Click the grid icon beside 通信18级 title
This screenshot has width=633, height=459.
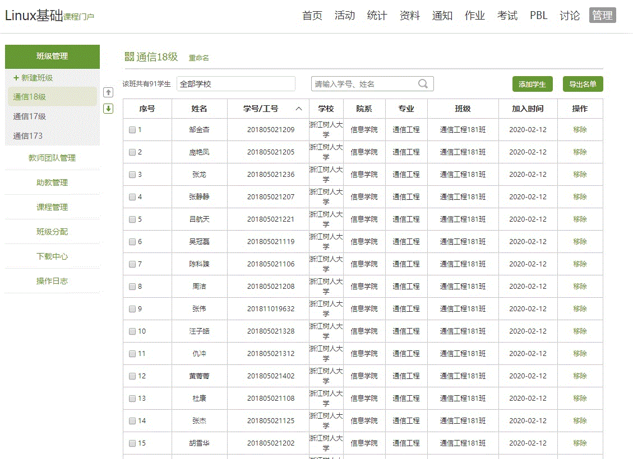tap(129, 57)
